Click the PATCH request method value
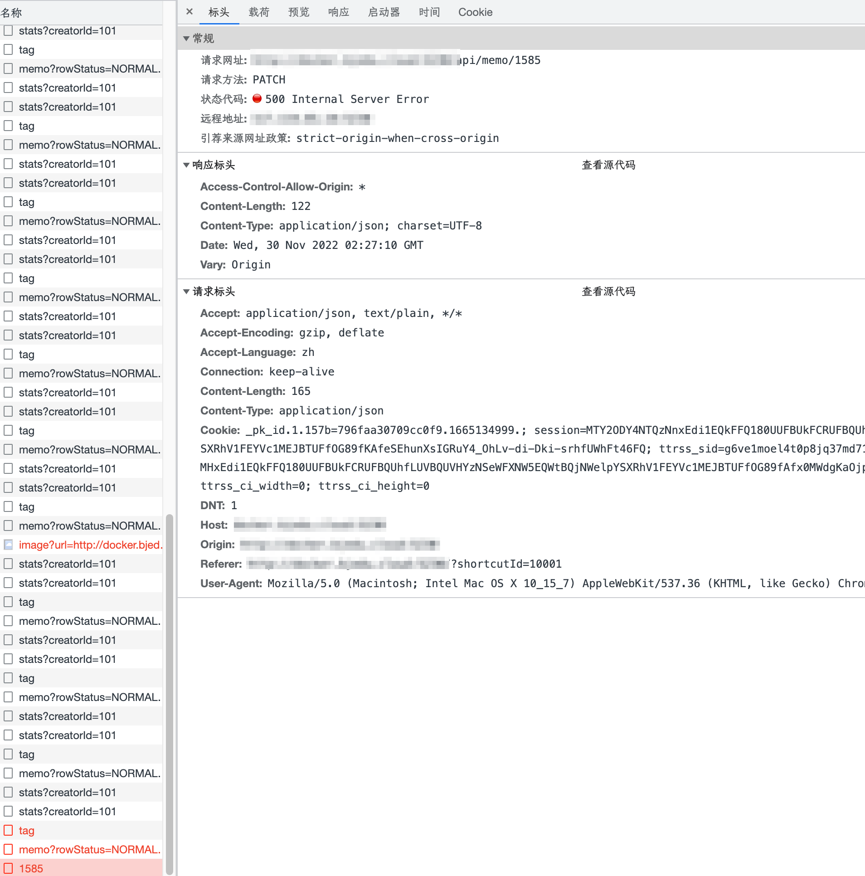Screen dimensions: 865x876 click(x=269, y=80)
